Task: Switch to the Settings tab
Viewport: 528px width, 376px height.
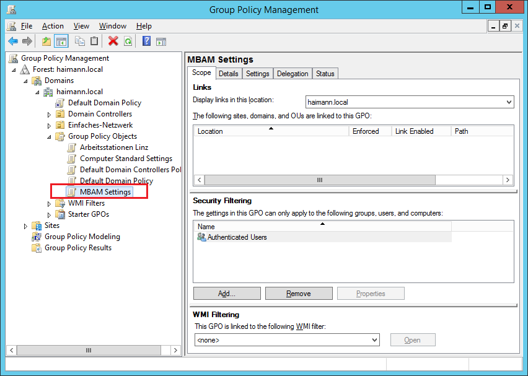Action: click(258, 73)
